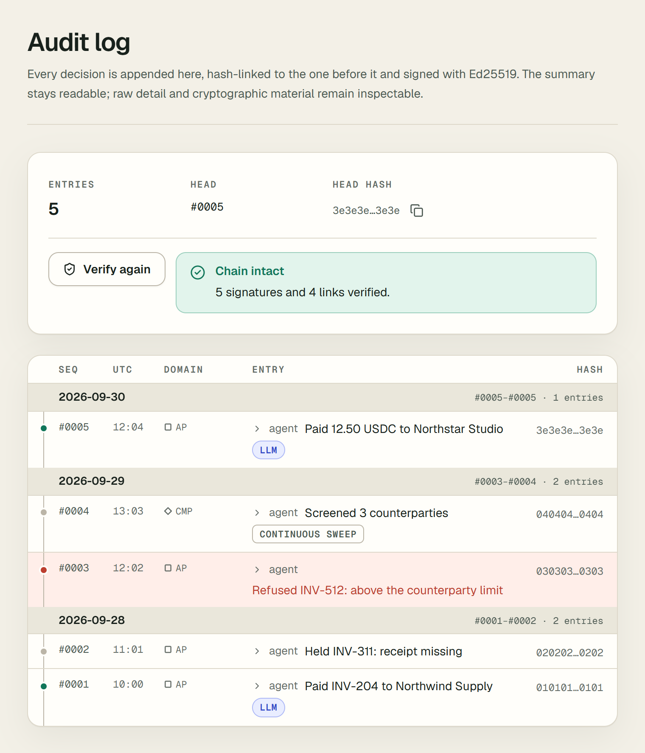Click the hash 010101…0101

pos(569,687)
